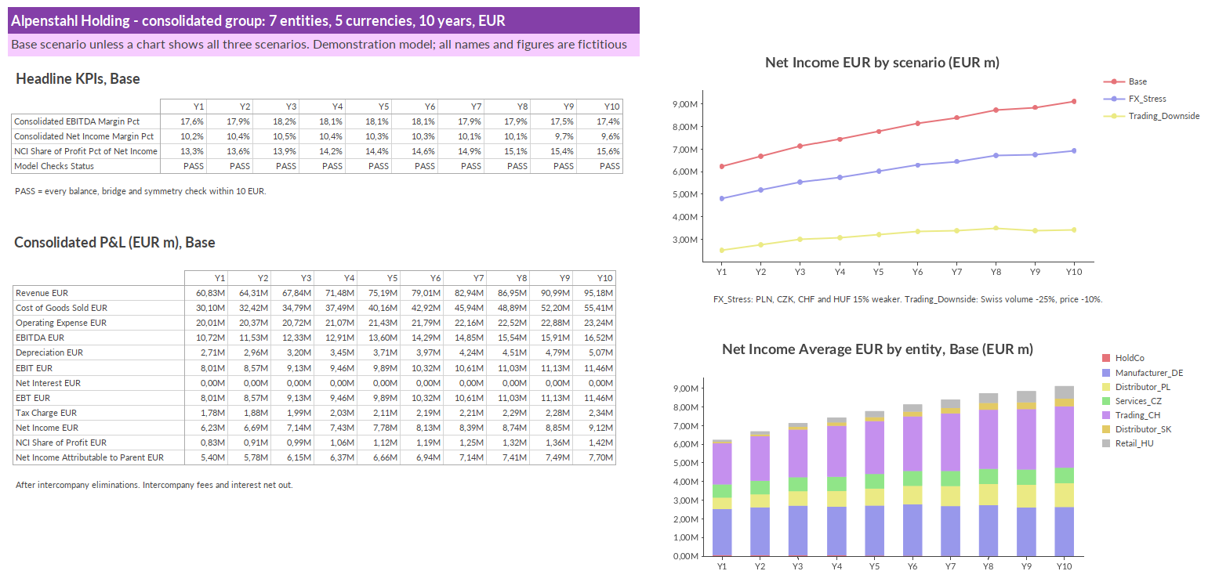Screen dimensions: 1219x571
Task: Select the 95,18M revenue cell
Action: [594, 293]
